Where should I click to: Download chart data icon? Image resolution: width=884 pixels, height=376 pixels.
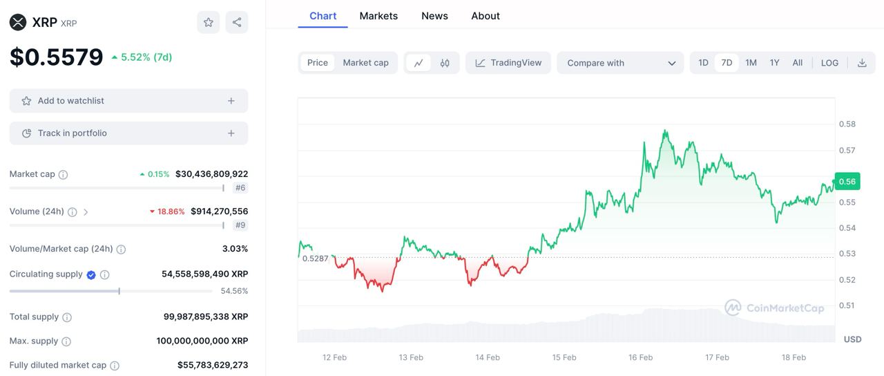click(x=862, y=63)
